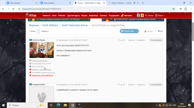Click the ENG language indicator

(x=175, y=105)
